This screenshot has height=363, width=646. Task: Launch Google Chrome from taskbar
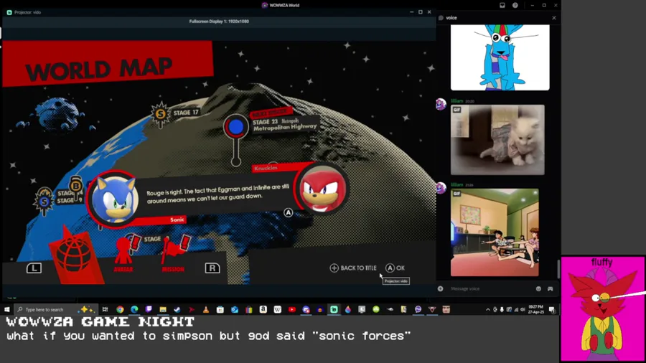[x=120, y=309]
